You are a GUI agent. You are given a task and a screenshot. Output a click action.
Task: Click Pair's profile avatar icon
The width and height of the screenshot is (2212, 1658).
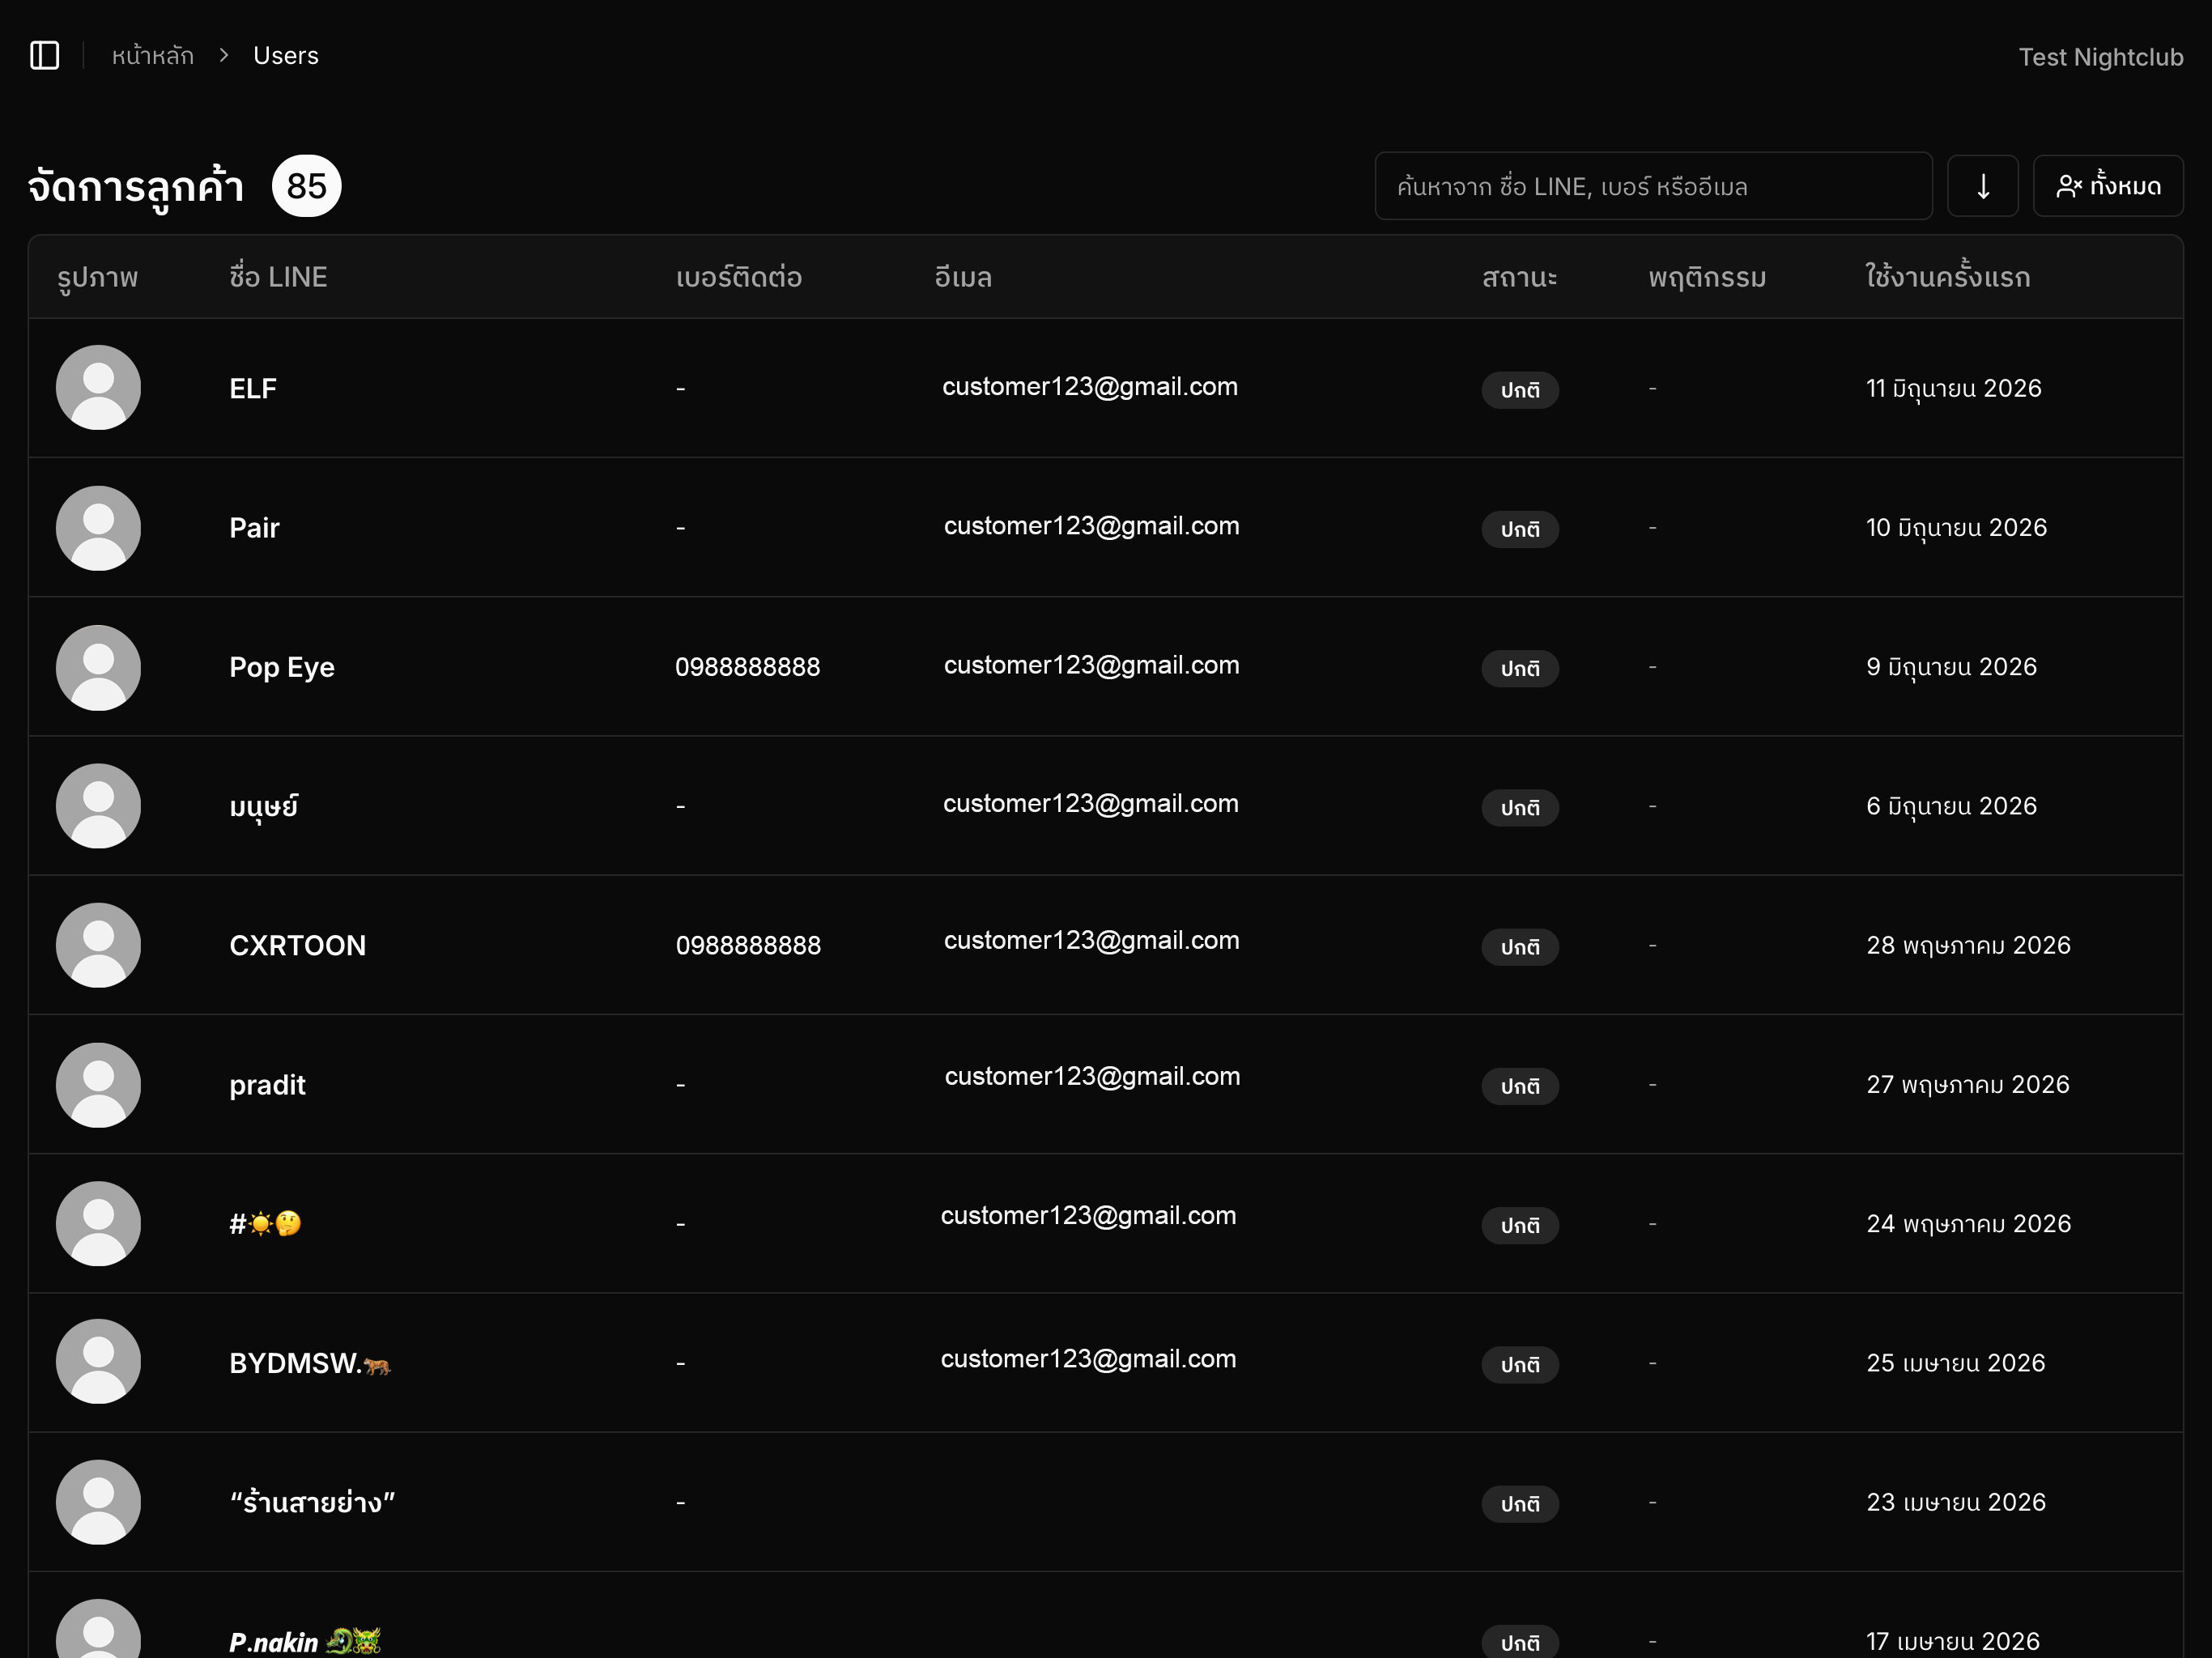[98, 528]
